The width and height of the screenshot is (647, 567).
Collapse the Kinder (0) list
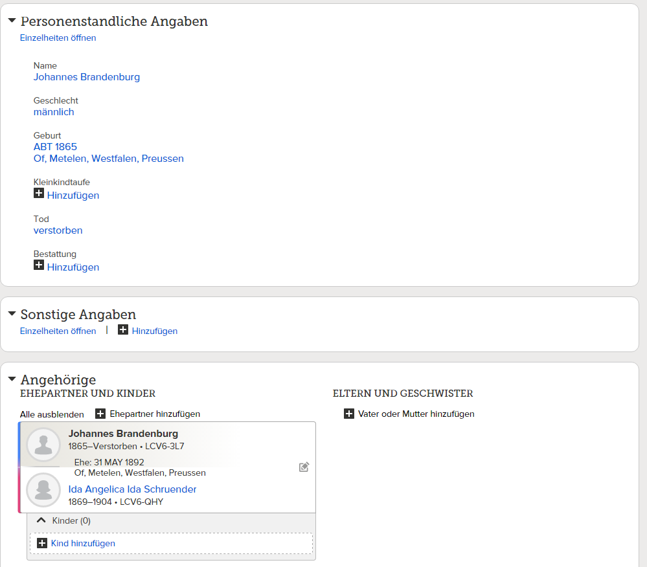click(41, 520)
